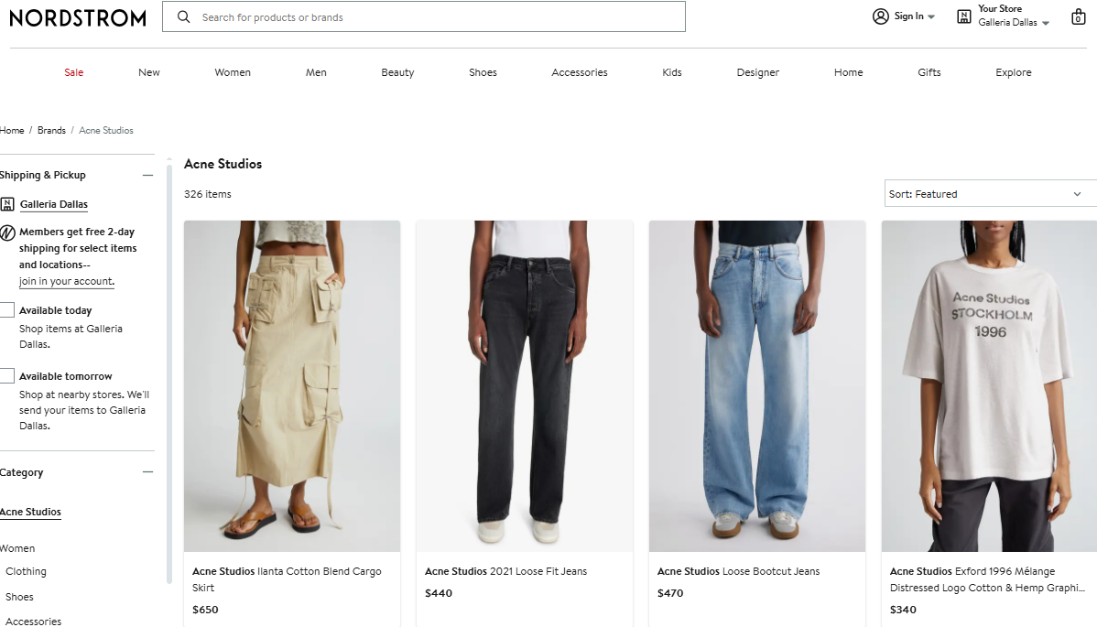Open the Sort: Featured dropdown
Screen dimensions: 1097x627
tap(989, 194)
